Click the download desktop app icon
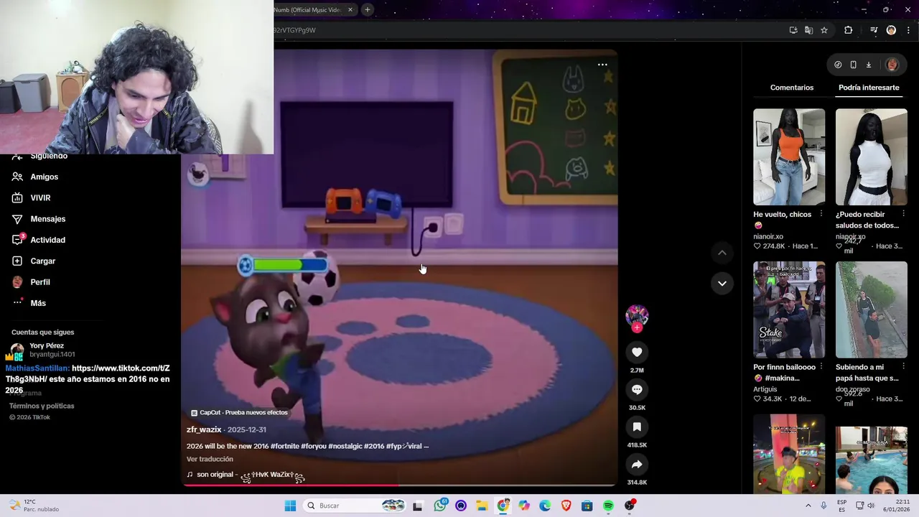 pos(868,65)
